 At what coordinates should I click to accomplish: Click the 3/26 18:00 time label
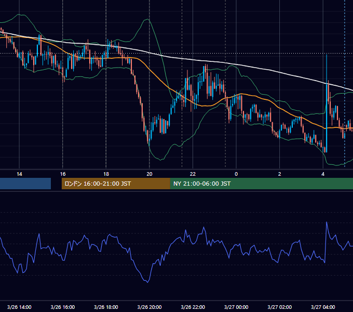tap(106, 307)
